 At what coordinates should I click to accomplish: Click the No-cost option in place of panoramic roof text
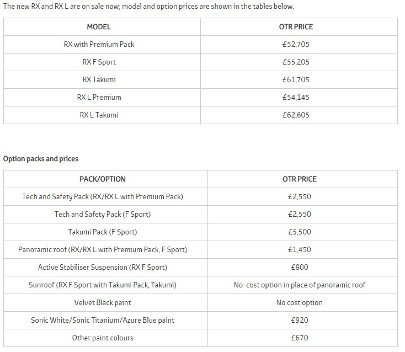point(299,285)
